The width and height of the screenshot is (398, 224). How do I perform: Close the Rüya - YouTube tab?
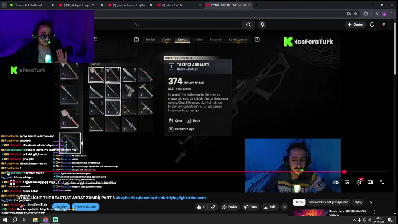pos(200,5)
